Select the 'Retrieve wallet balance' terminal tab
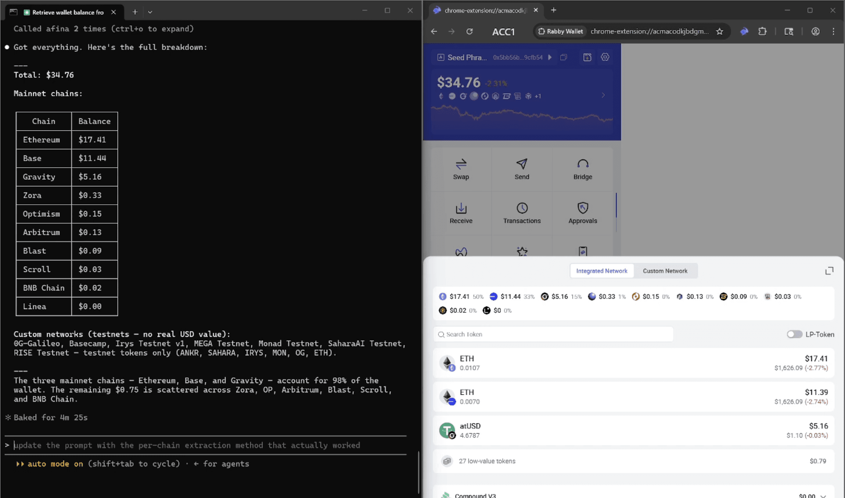Screen dimensions: 845x498 point(64,12)
